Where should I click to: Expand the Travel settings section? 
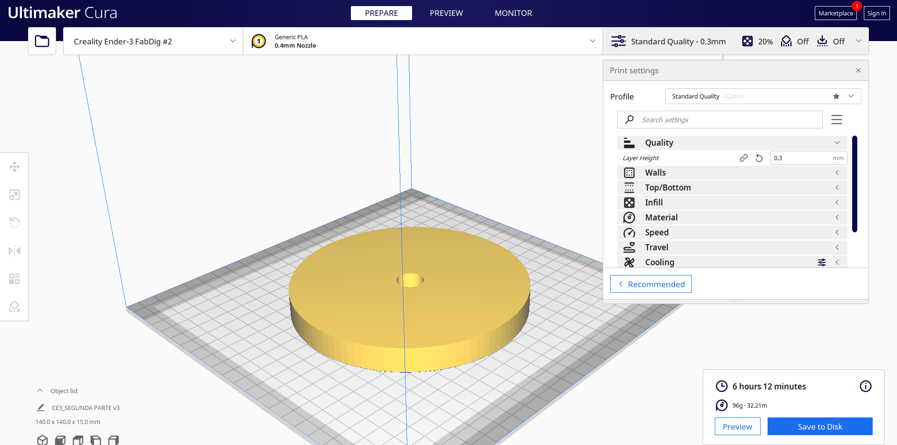pyautogui.click(x=732, y=247)
